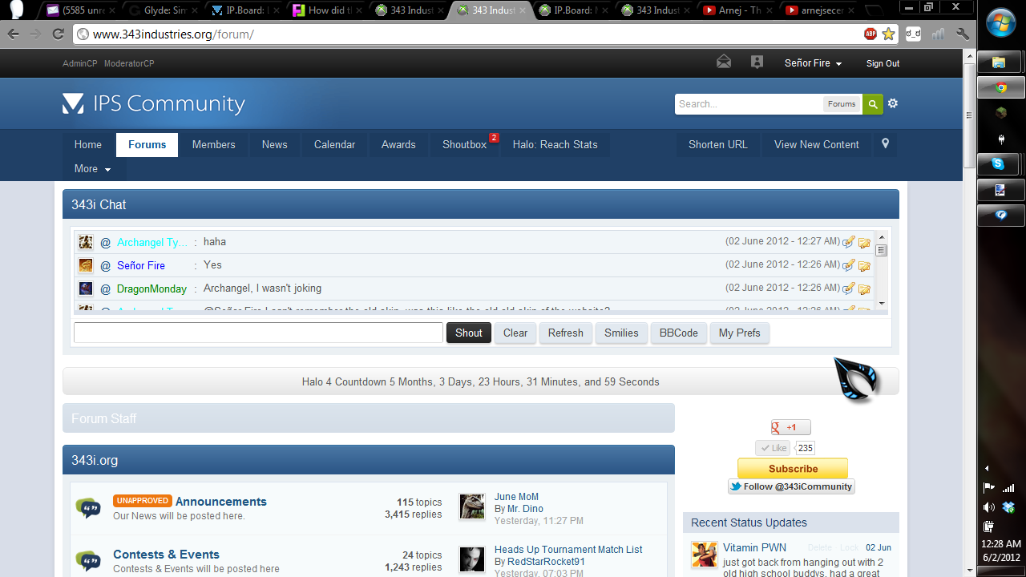The height and width of the screenshot is (577, 1026).
Task: Click the green search magnifier button
Action: coord(872,104)
